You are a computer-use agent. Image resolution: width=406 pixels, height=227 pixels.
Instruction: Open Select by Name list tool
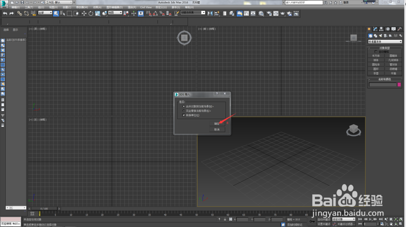(x=63, y=13)
